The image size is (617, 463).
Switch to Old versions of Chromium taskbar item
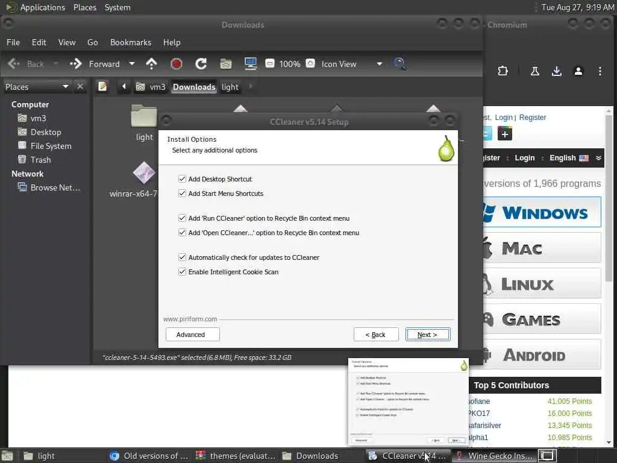click(x=150, y=456)
